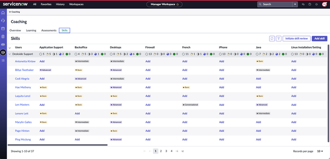Open the History menu

click(x=60, y=4)
